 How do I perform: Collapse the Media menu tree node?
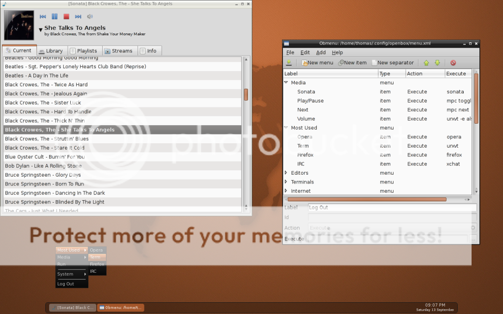click(x=286, y=82)
